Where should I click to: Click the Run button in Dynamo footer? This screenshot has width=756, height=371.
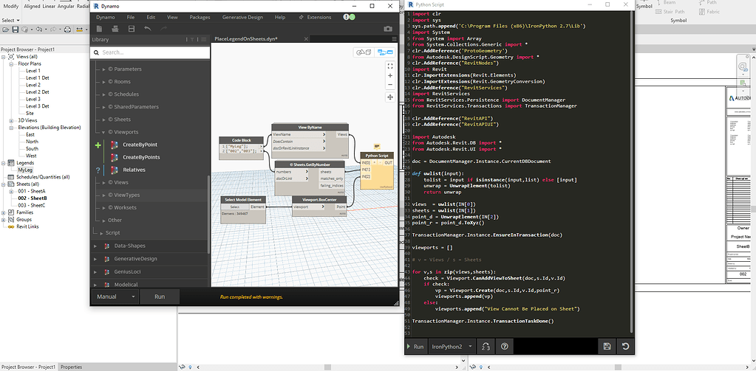[x=160, y=297]
